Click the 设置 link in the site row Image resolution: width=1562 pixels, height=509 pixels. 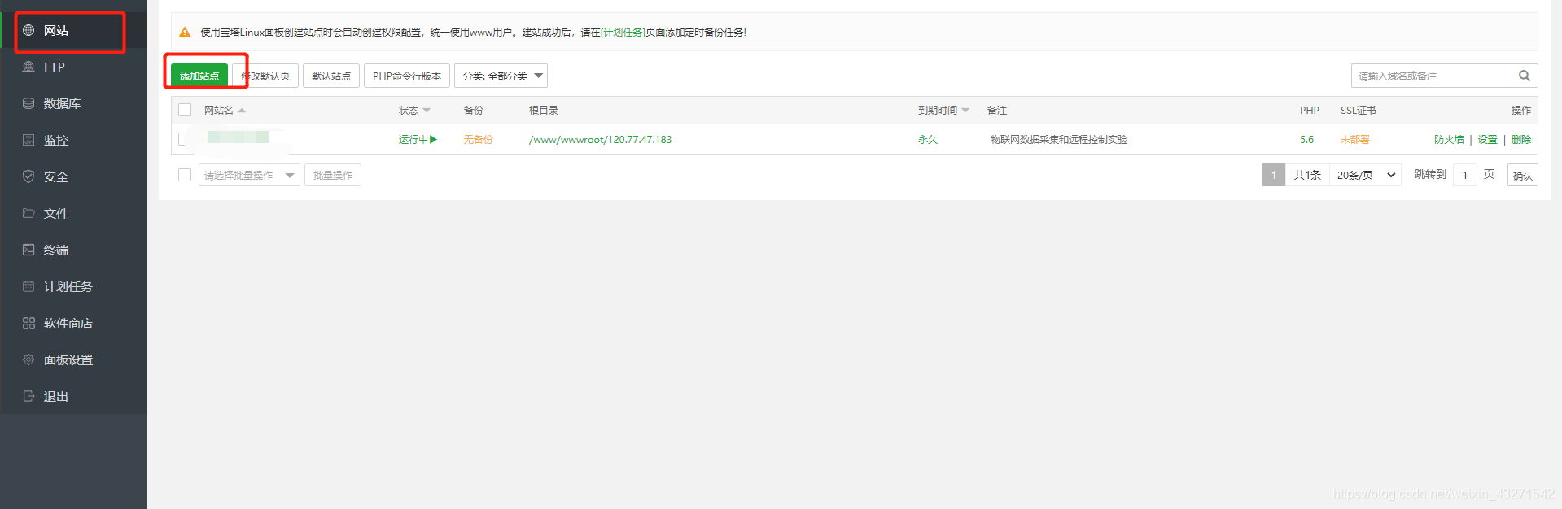(x=1488, y=140)
